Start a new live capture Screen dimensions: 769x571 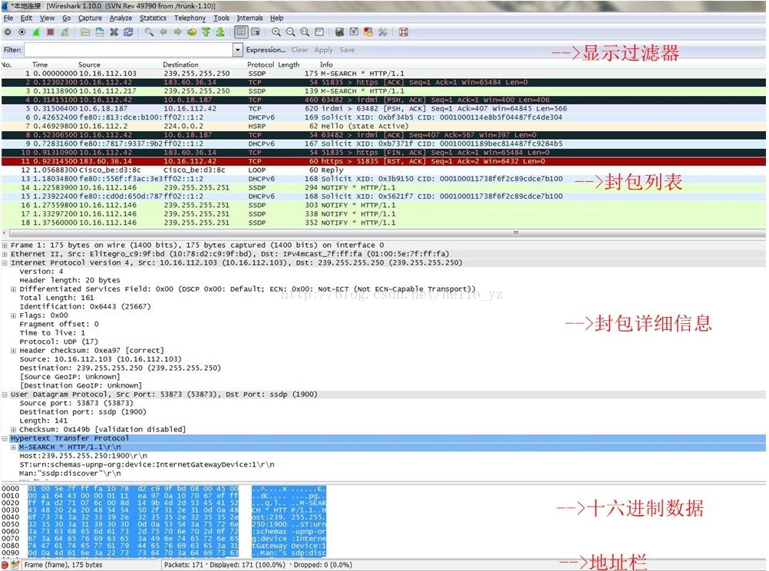pos(36,32)
